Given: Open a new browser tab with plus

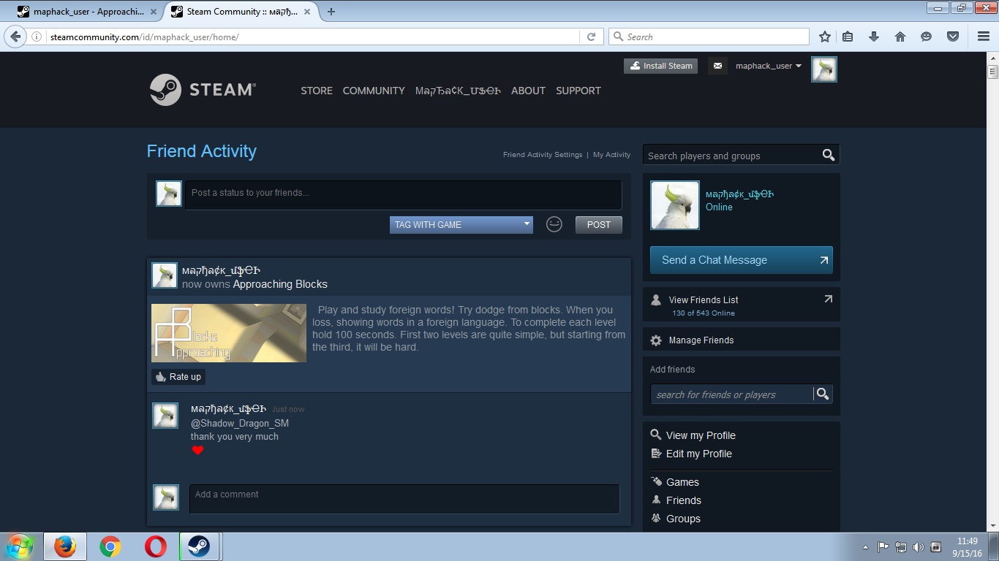Looking at the screenshot, I should [331, 12].
